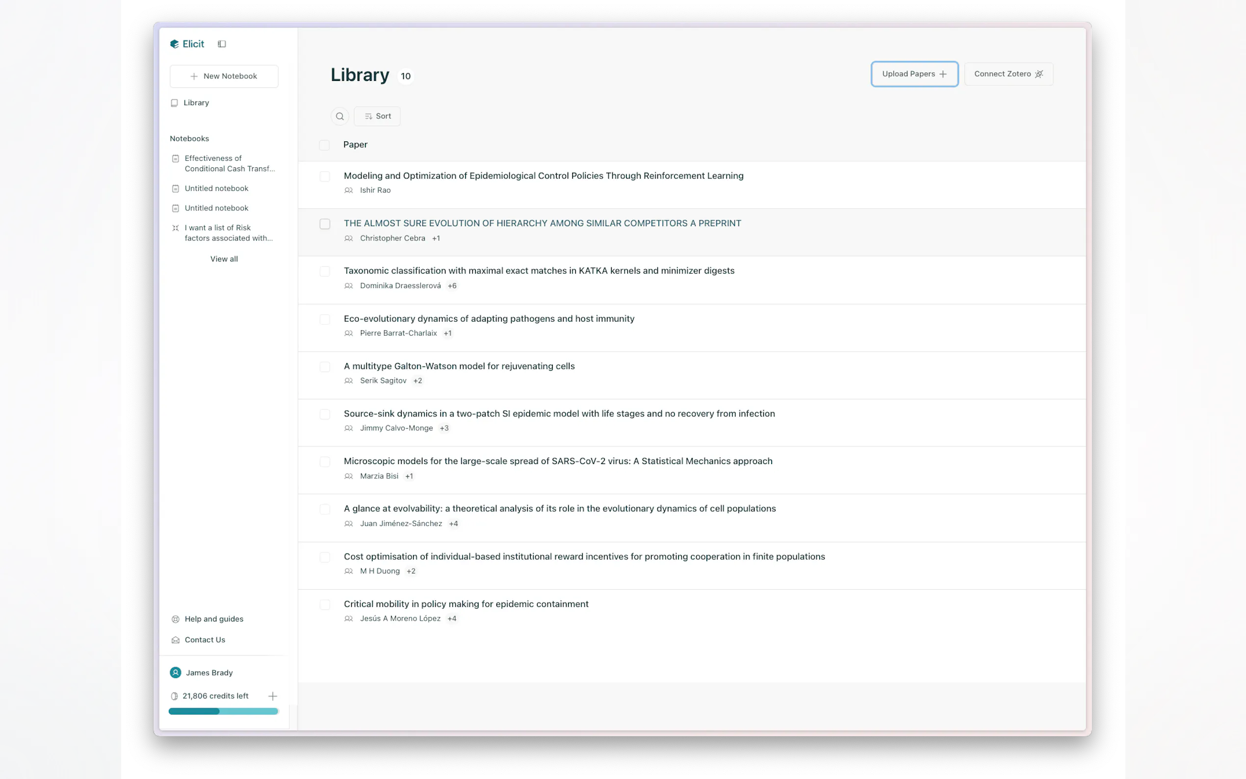Go to Library in sidebar
The image size is (1246, 779).
(196, 103)
